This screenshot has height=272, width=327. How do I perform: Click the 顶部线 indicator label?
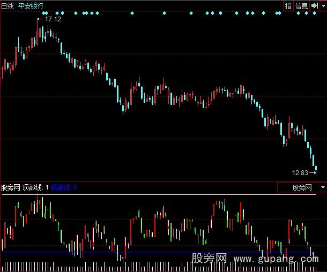33,187
